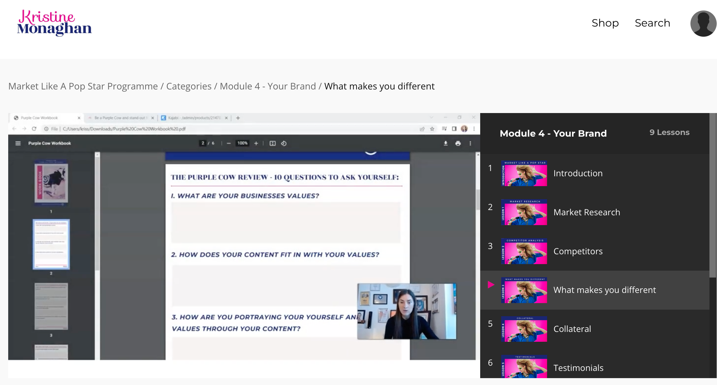Image resolution: width=717 pixels, height=385 pixels.
Task: Open the Categories breadcrumb link
Action: (x=189, y=86)
